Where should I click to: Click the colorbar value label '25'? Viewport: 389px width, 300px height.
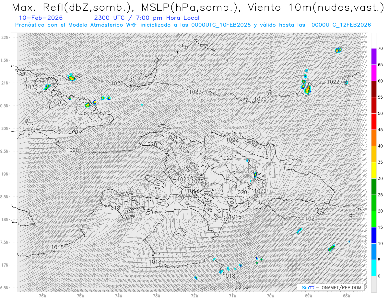point(380,194)
